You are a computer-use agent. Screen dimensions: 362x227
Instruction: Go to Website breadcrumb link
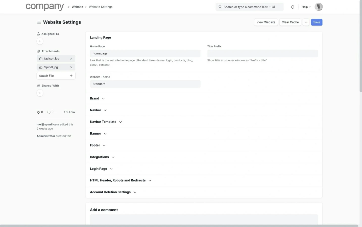pyautogui.click(x=77, y=7)
